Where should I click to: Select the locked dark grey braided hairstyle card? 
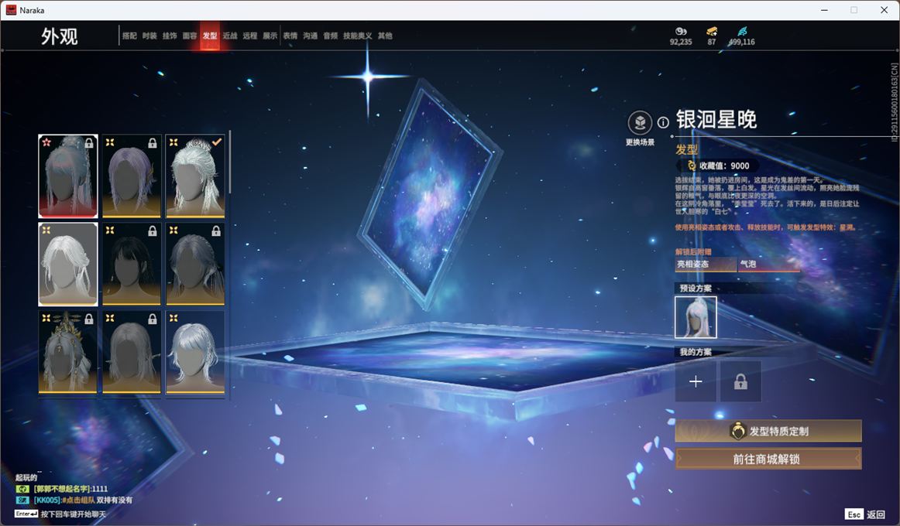pos(195,264)
